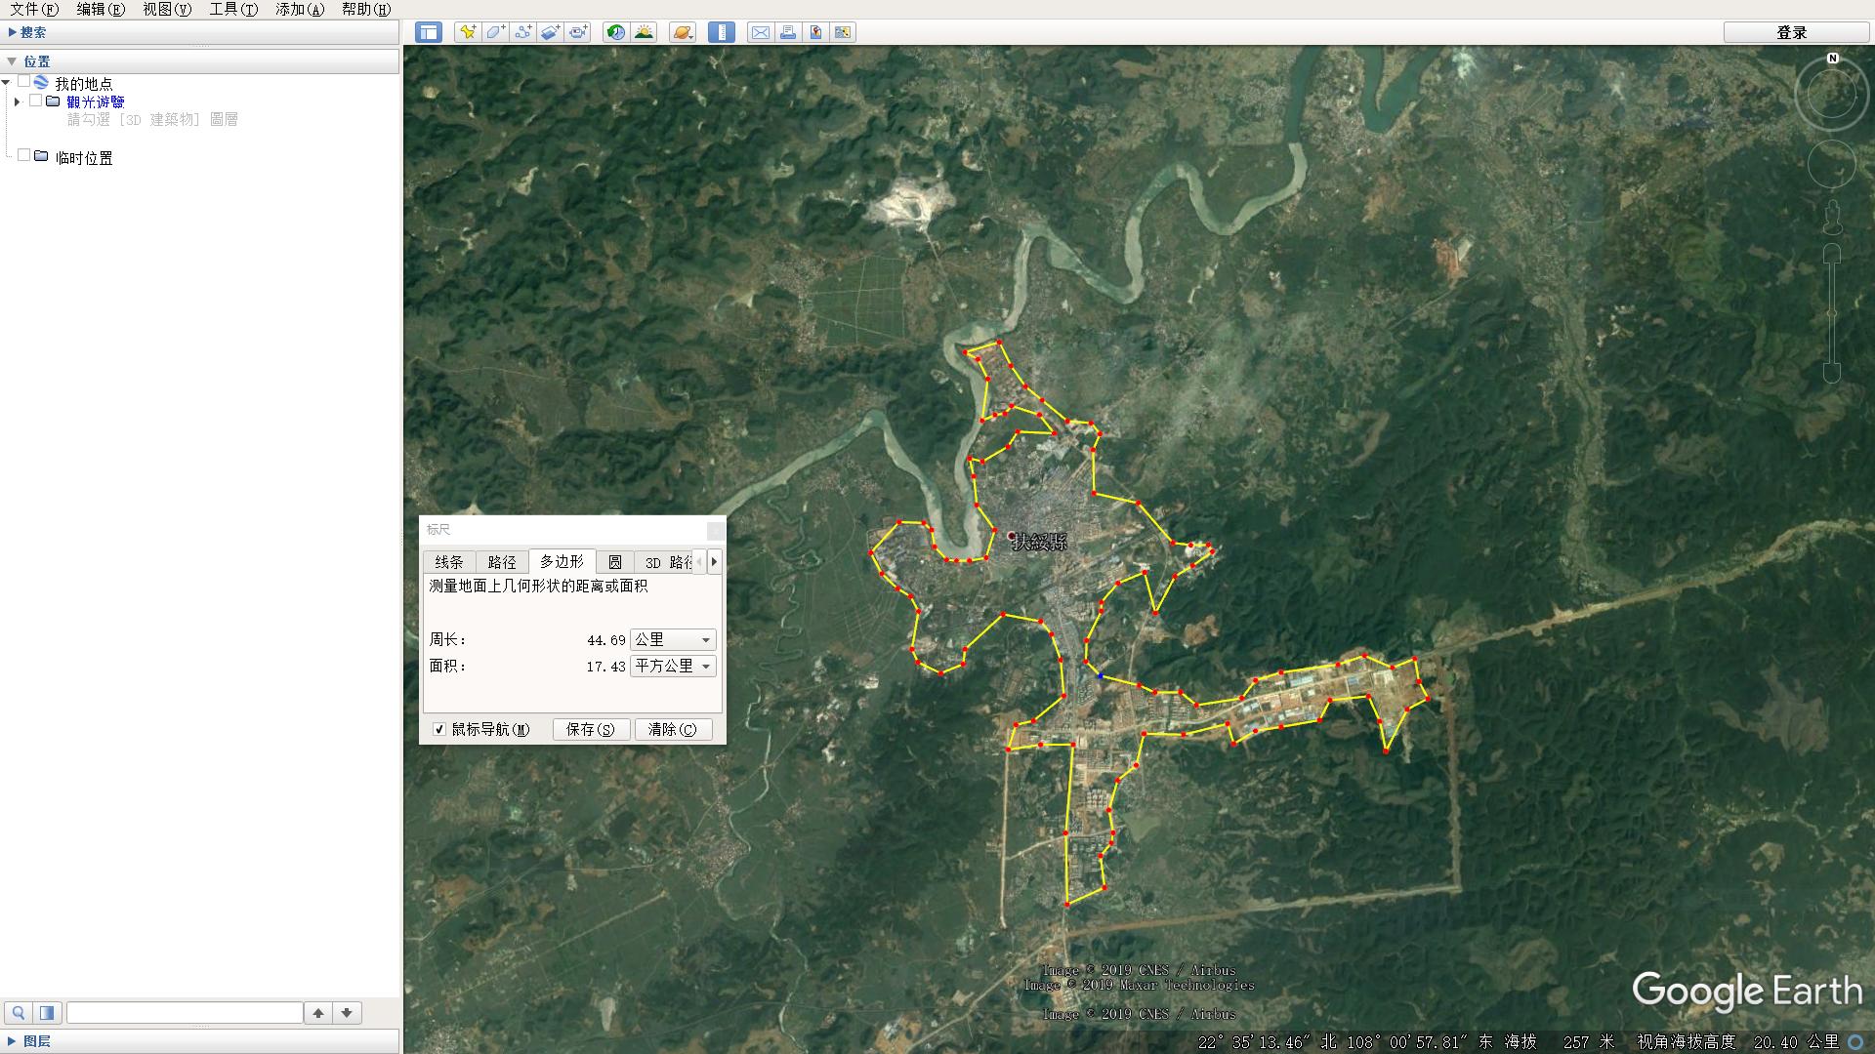Viewport: 1875px width, 1054px height.
Task: Click the print icon in the toolbar
Action: [x=788, y=32]
